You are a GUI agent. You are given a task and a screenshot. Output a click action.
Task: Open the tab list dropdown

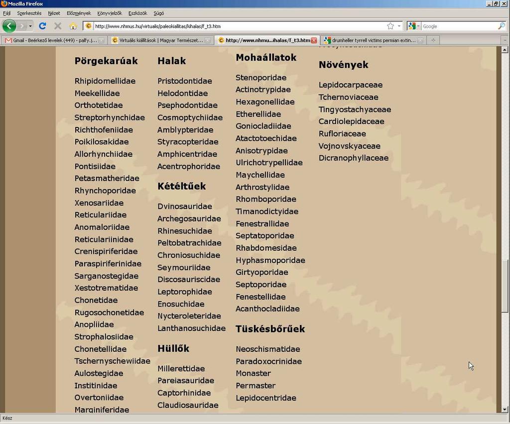point(505,40)
